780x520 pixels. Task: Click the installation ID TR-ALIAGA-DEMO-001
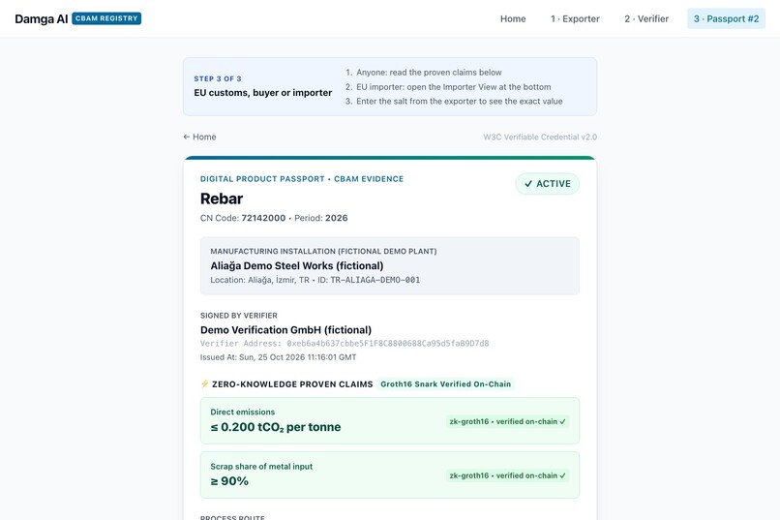pos(375,280)
